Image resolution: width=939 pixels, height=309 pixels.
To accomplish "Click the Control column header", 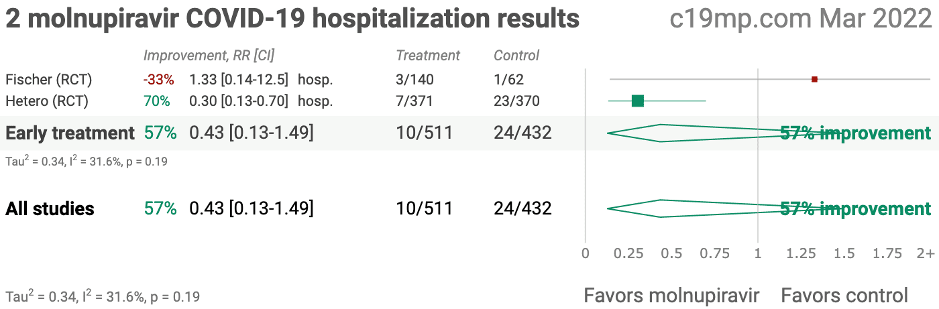I will point(516,56).
